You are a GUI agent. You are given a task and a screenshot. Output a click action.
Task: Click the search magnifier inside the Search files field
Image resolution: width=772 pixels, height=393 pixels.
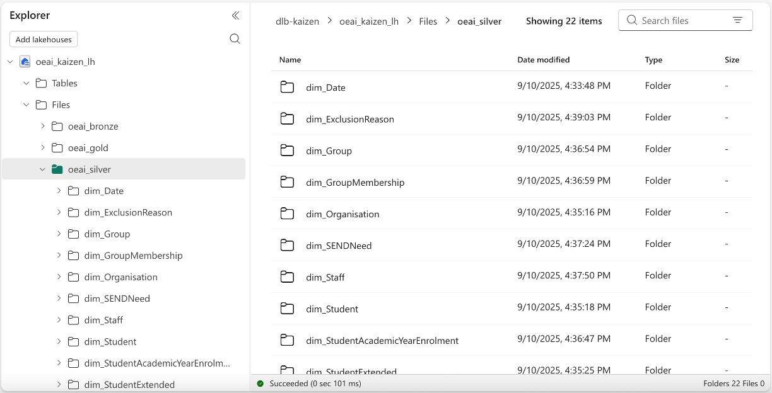point(631,20)
